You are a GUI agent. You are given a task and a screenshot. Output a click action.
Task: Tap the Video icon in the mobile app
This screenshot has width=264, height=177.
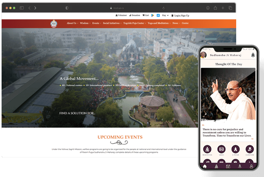221,149
